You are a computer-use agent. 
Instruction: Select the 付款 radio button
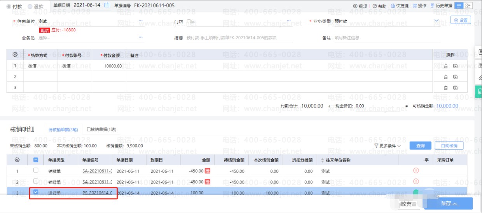coord(9,7)
